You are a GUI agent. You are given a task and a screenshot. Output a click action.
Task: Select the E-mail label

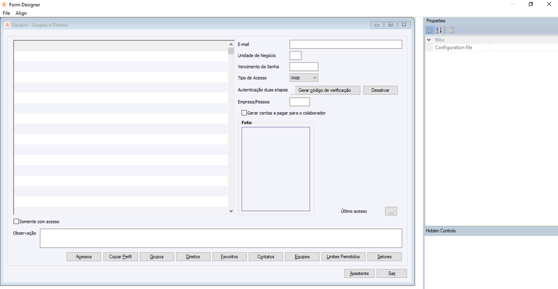point(243,45)
